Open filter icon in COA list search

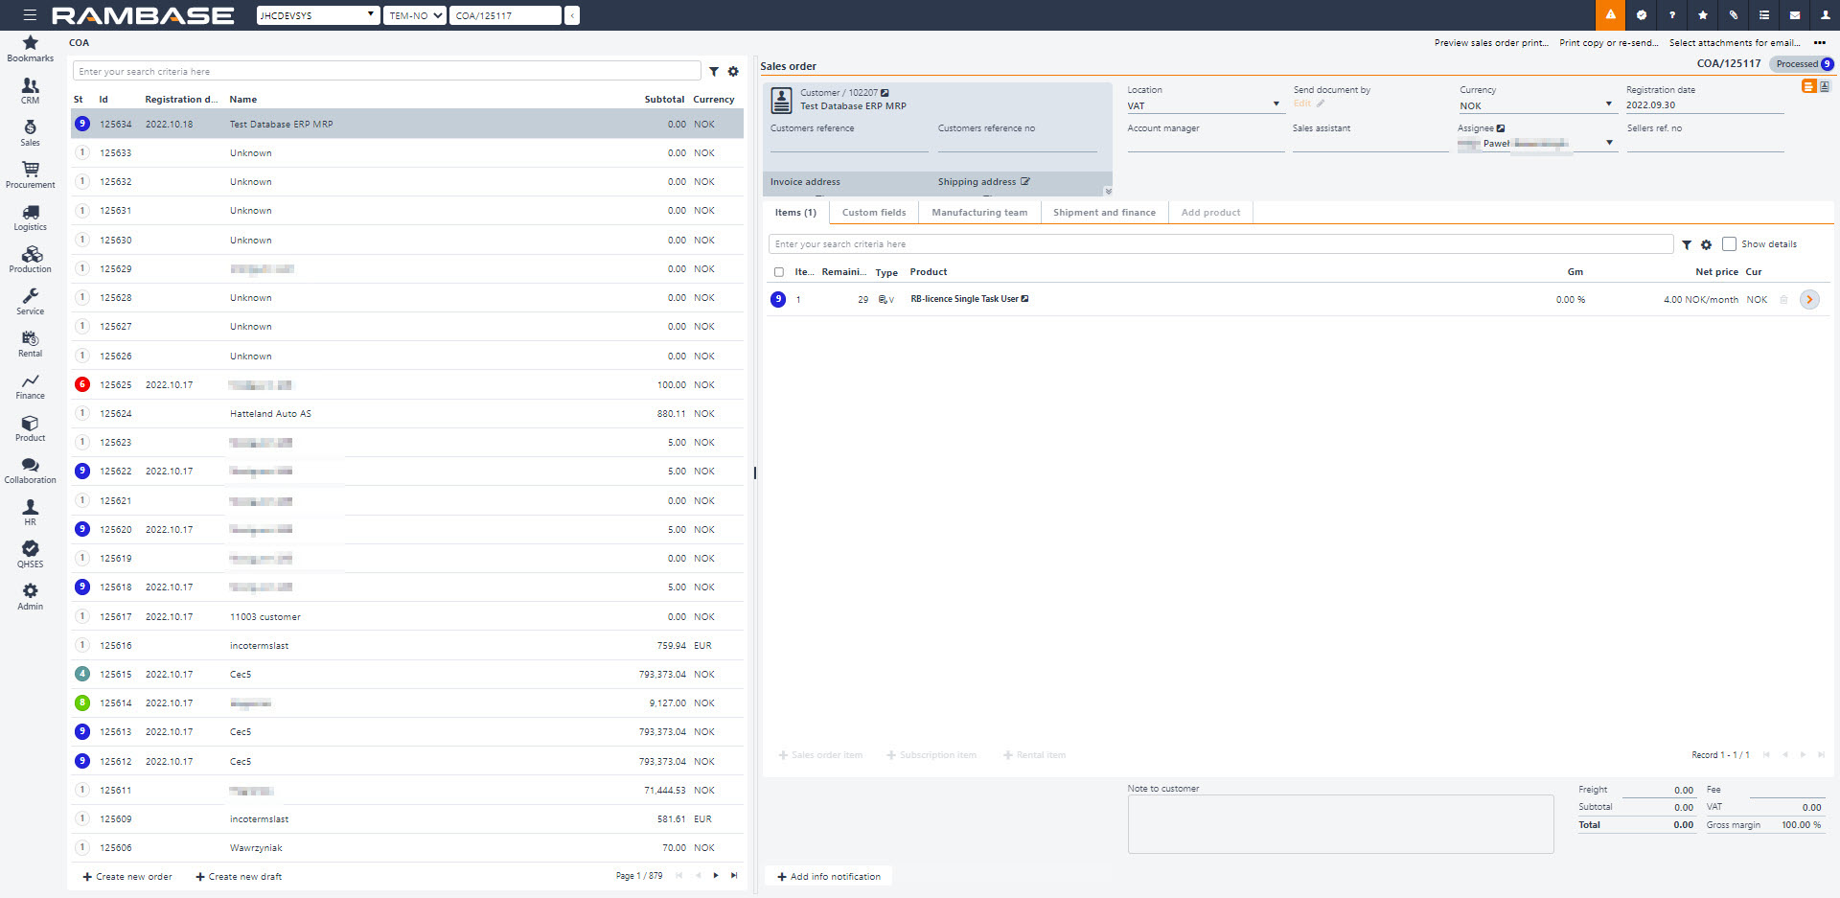pyautogui.click(x=714, y=72)
